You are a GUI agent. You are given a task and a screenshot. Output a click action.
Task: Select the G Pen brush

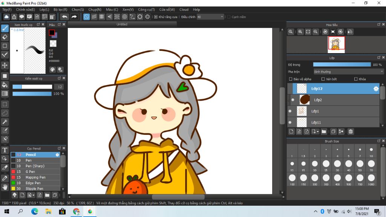click(35, 171)
